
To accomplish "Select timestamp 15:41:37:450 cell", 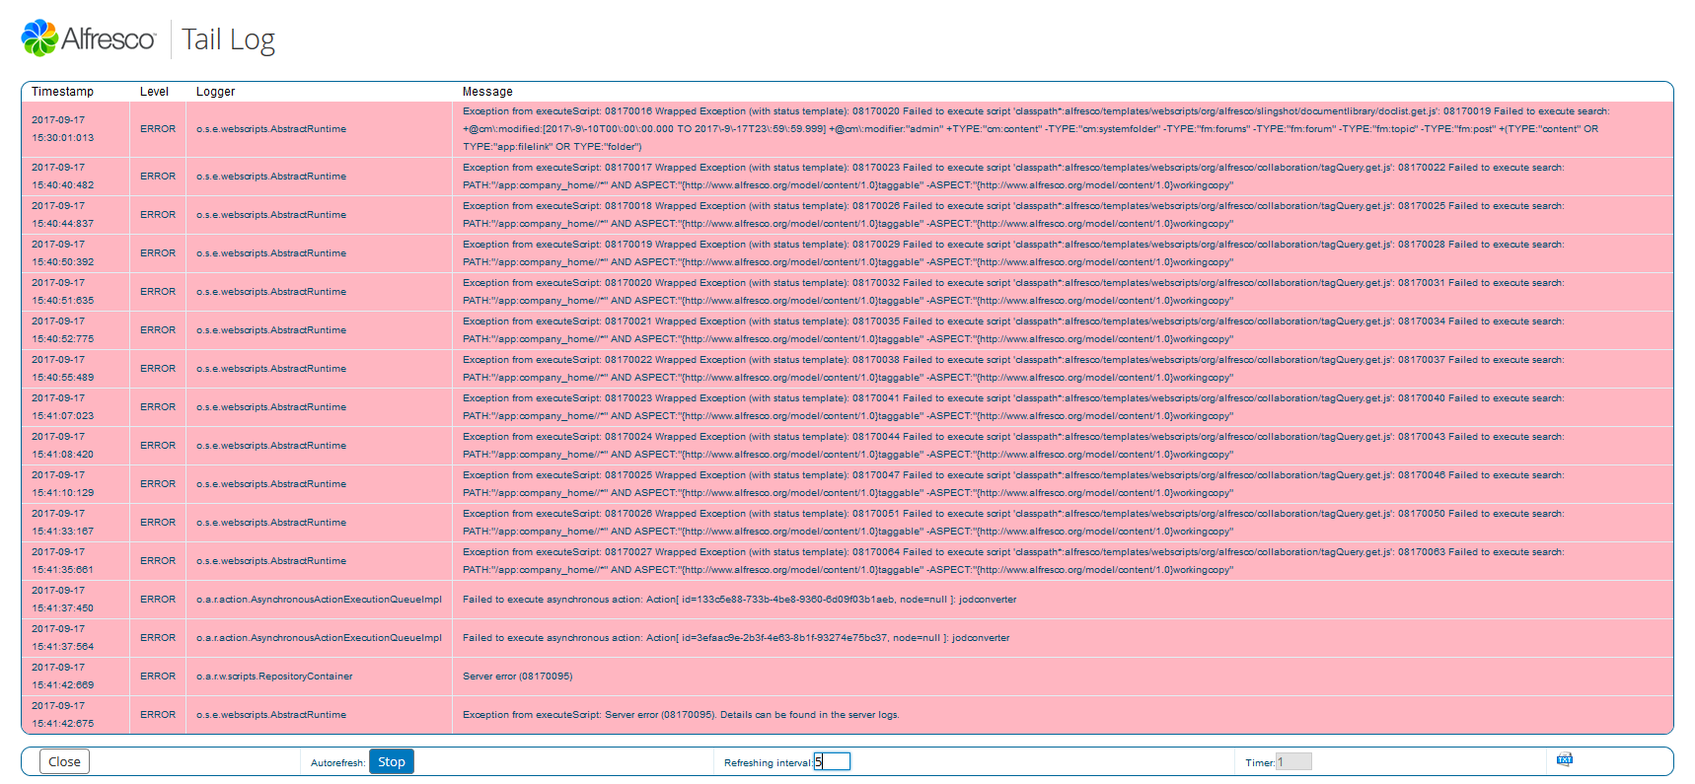I will (x=76, y=600).
